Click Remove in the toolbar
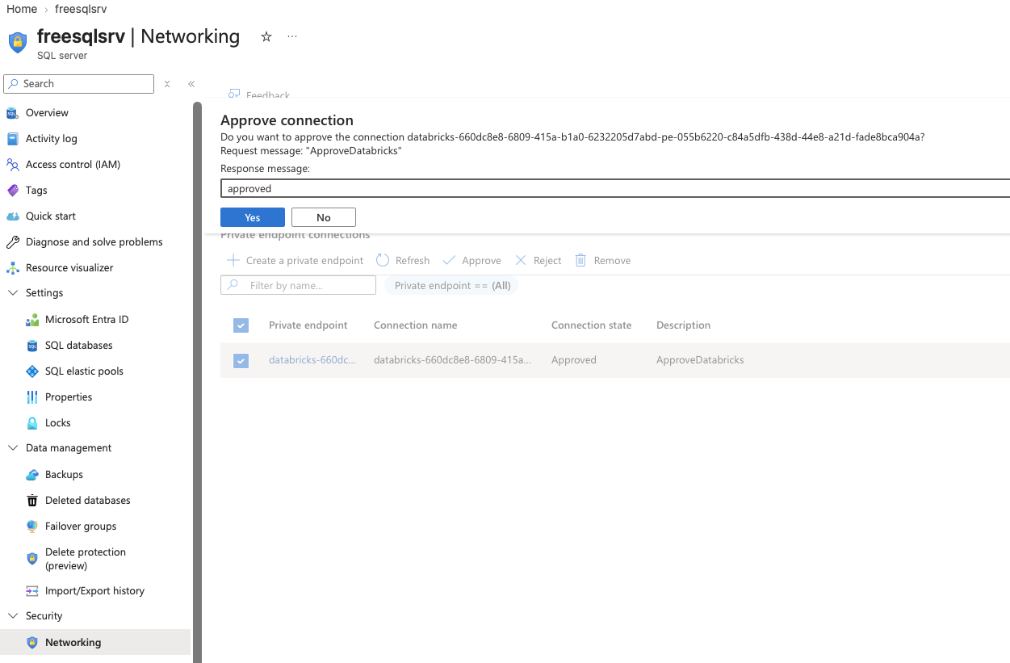This screenshot has height=663, width=1010. coord(603,261)
